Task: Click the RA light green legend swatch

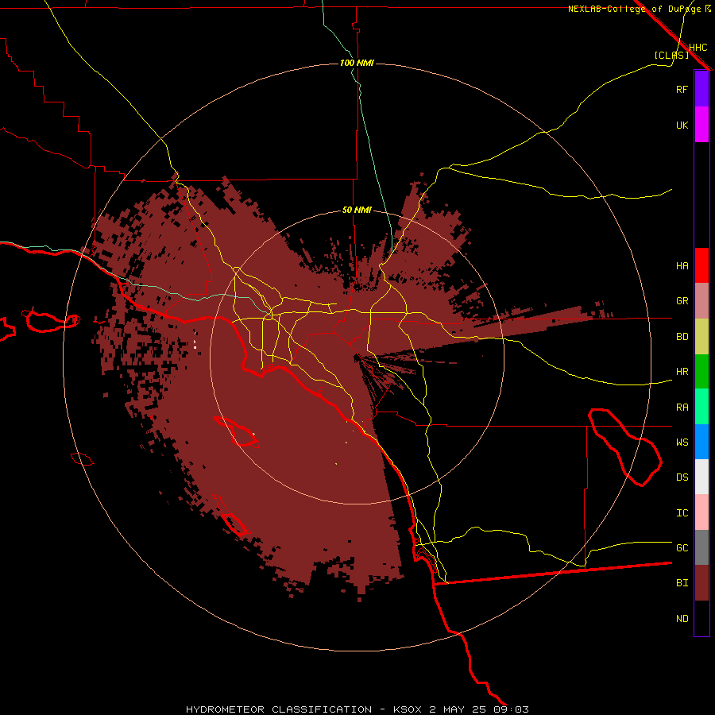Action: click(701, 407)
